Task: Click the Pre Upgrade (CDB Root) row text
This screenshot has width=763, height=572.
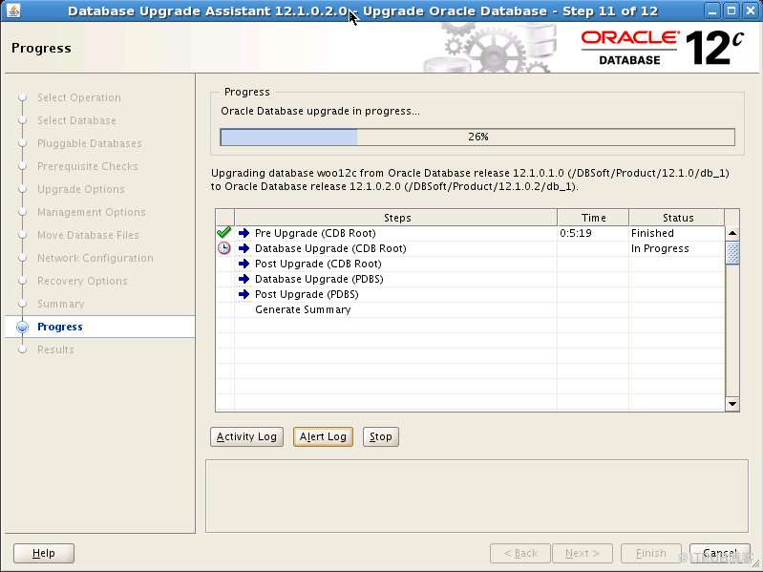Action: pyautogui.click(x=315, y=233)
